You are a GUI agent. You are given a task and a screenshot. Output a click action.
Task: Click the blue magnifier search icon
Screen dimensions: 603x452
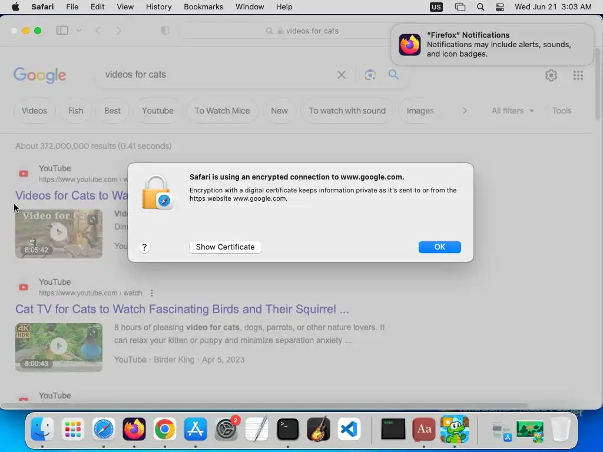pyautogui.click(x=393, y=75)
